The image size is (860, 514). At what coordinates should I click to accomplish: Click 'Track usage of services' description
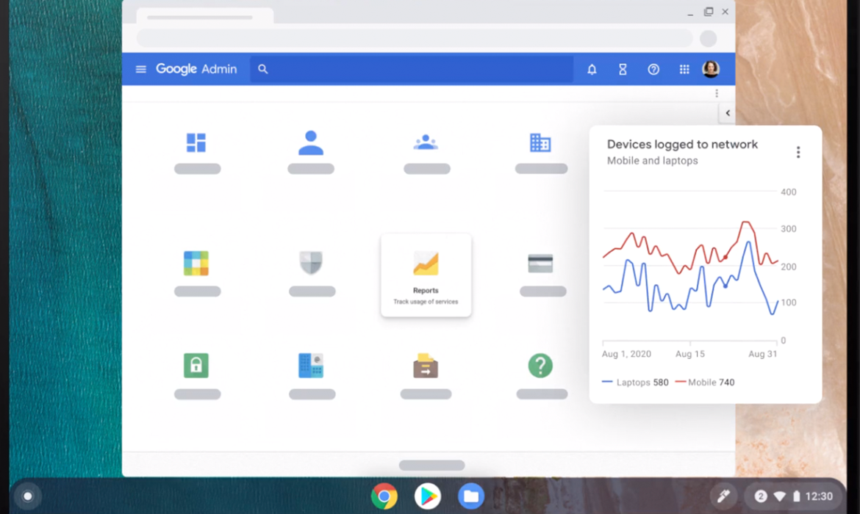(426, 302)
